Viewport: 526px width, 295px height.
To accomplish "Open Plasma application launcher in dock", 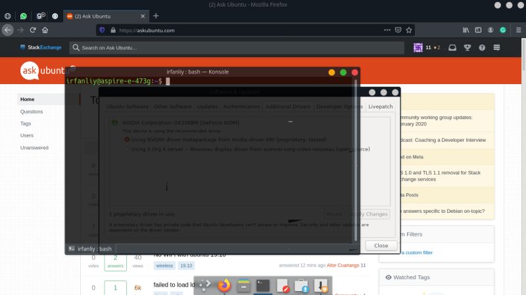I will point(204,286).
